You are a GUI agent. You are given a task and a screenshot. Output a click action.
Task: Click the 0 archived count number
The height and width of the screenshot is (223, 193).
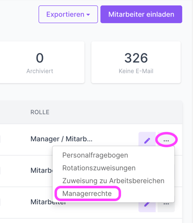(x=40, y=58)
